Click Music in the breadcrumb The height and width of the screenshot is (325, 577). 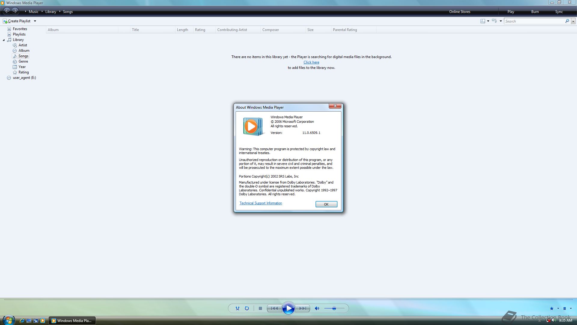34,12
